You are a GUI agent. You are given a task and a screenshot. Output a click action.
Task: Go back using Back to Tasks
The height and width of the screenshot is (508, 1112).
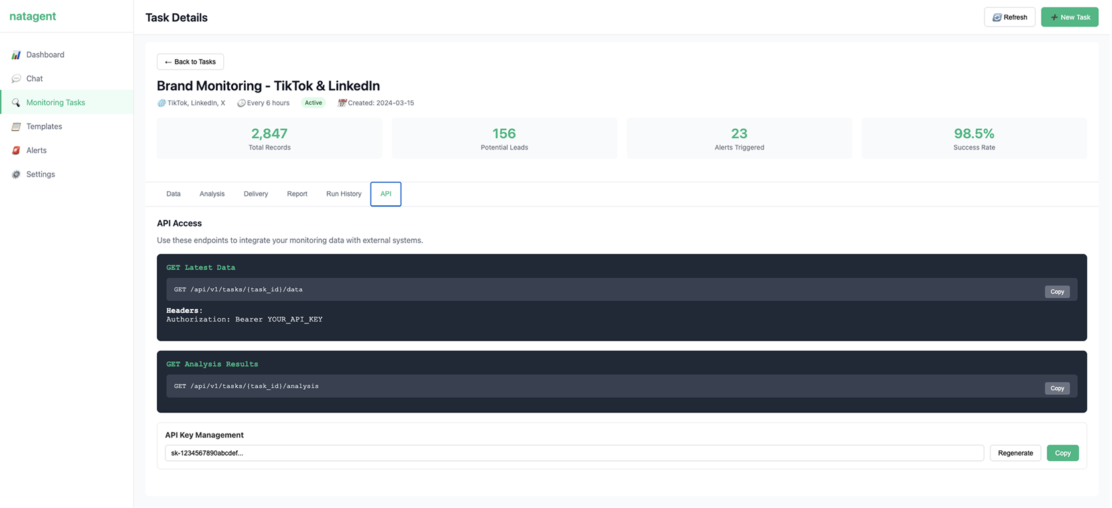[190, 62]
